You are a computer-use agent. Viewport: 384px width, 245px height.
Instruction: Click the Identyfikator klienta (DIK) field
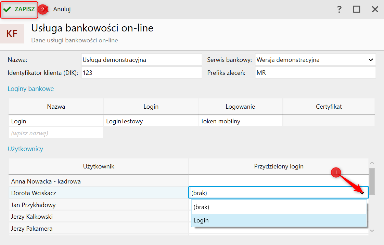click(x=142, y=73)
